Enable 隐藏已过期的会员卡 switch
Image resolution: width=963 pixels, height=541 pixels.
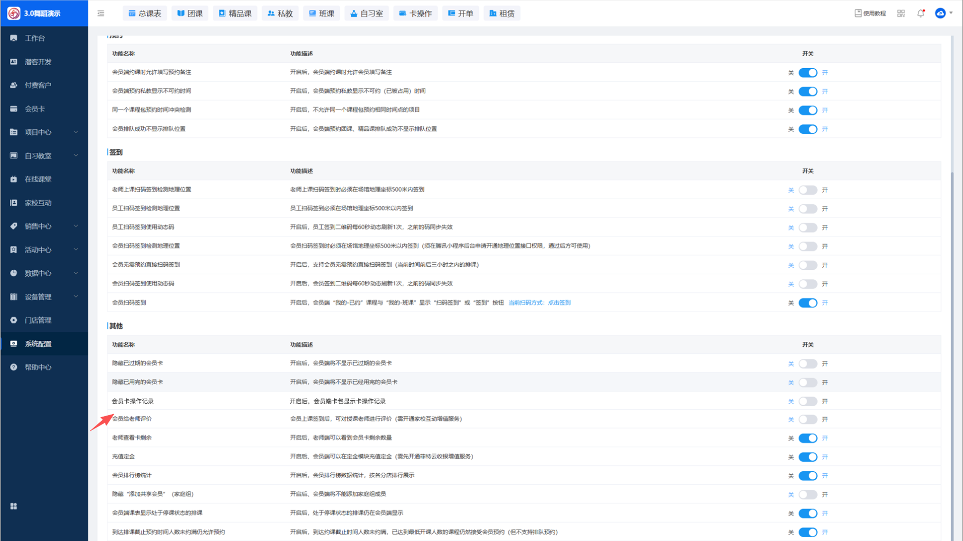pyautogui.click(x=807, y=364)
